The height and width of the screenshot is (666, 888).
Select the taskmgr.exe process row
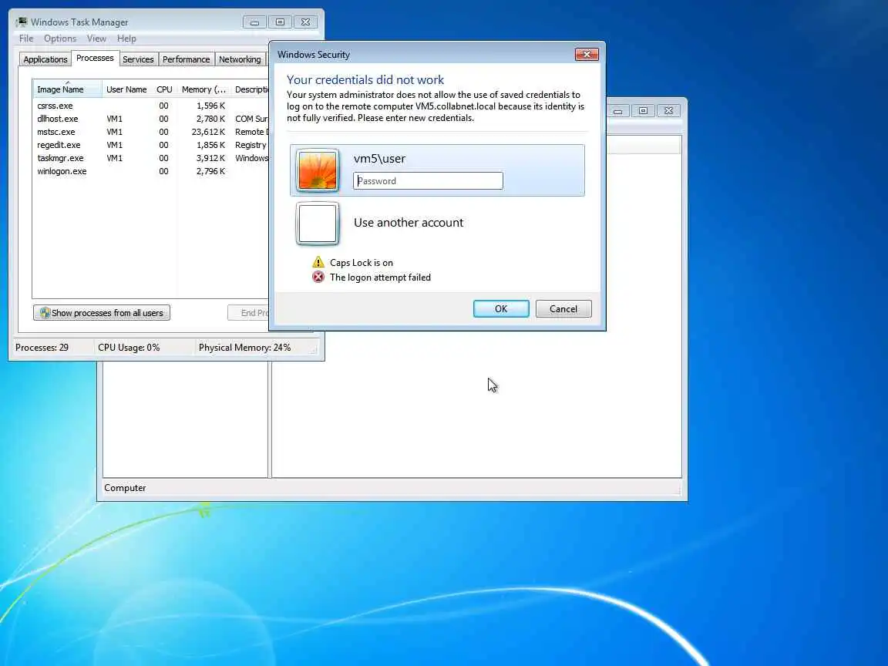150,158
